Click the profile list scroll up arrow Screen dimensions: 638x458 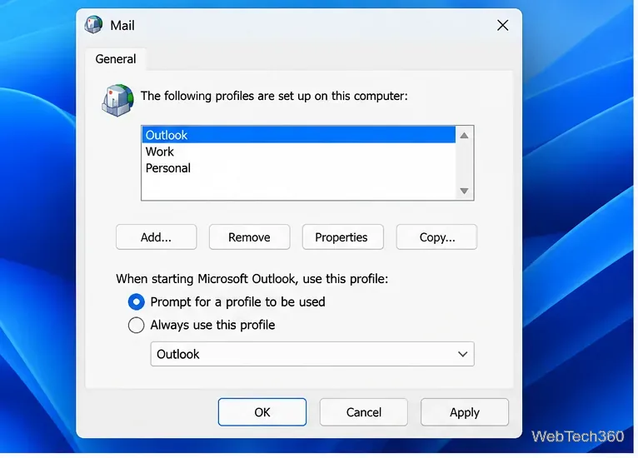click(464, 136)
